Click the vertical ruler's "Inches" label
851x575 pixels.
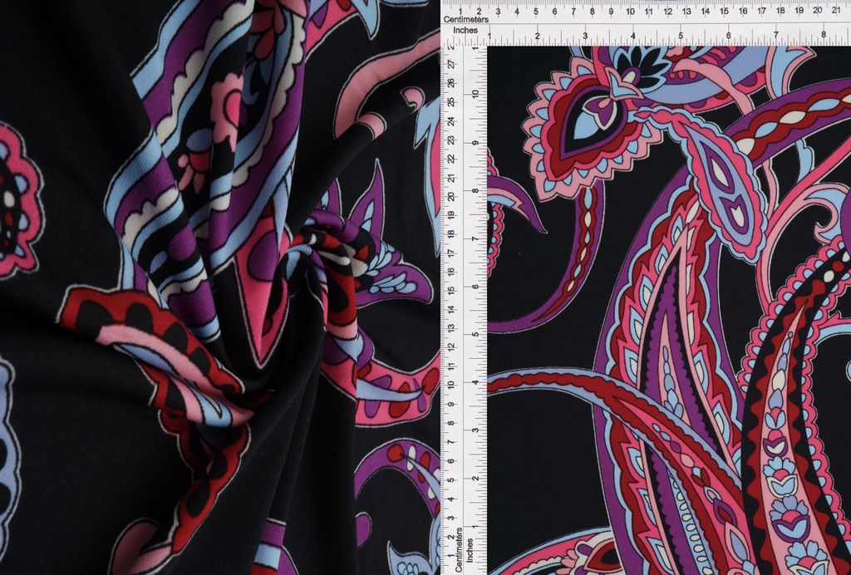pos(470,549)
